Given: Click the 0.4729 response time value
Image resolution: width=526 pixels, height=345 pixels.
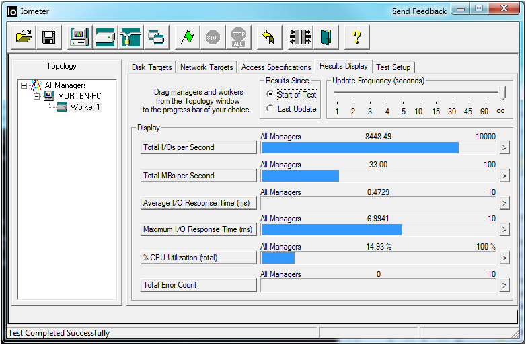Looking at the screenshot, I should pyautogui.click(x=378, y=192).
